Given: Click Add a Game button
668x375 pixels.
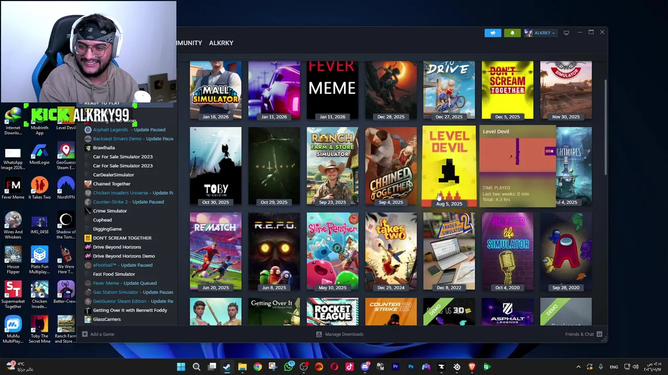Looking at the screenshot, I should click(x=98, y=334).
